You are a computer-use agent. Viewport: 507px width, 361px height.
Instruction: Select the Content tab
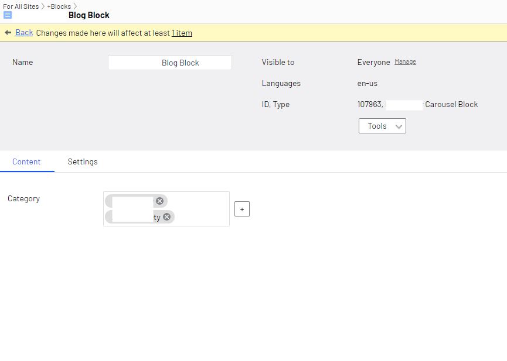coord(26,161)
